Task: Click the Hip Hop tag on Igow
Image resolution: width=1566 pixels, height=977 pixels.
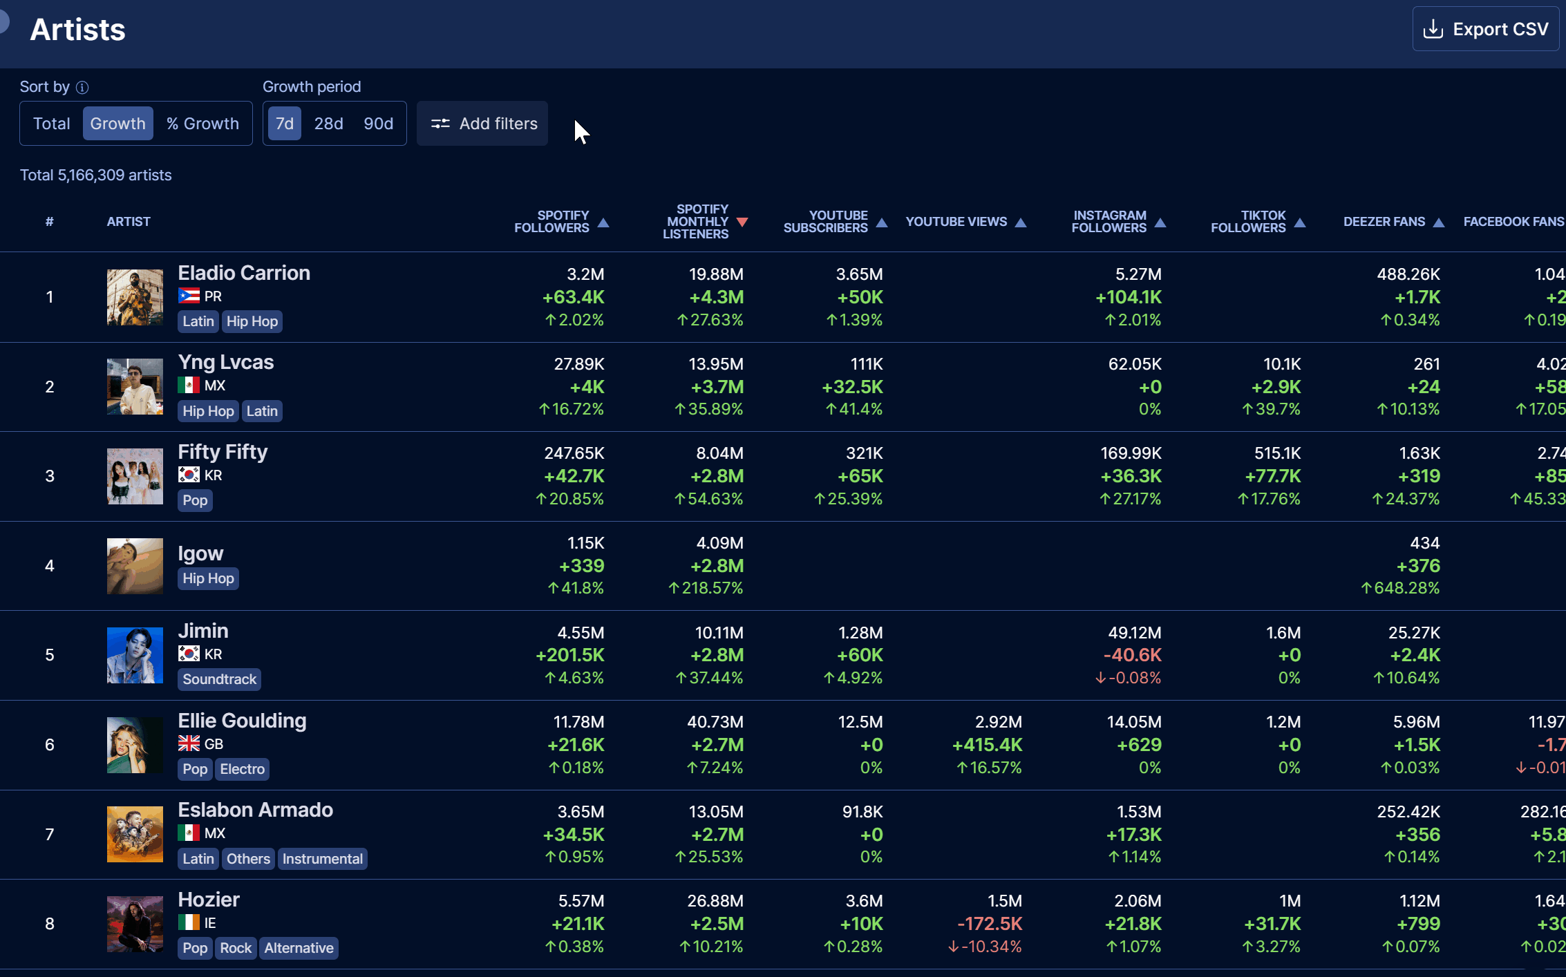Action: 208,578
